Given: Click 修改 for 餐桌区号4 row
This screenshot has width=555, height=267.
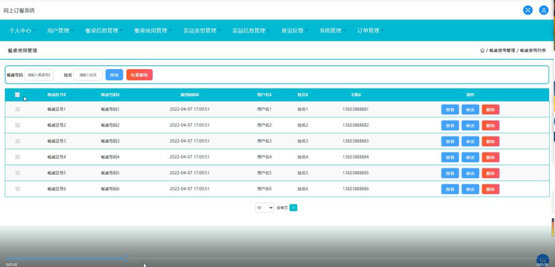Looking at the screenshot, I should [x=470, y=157].
